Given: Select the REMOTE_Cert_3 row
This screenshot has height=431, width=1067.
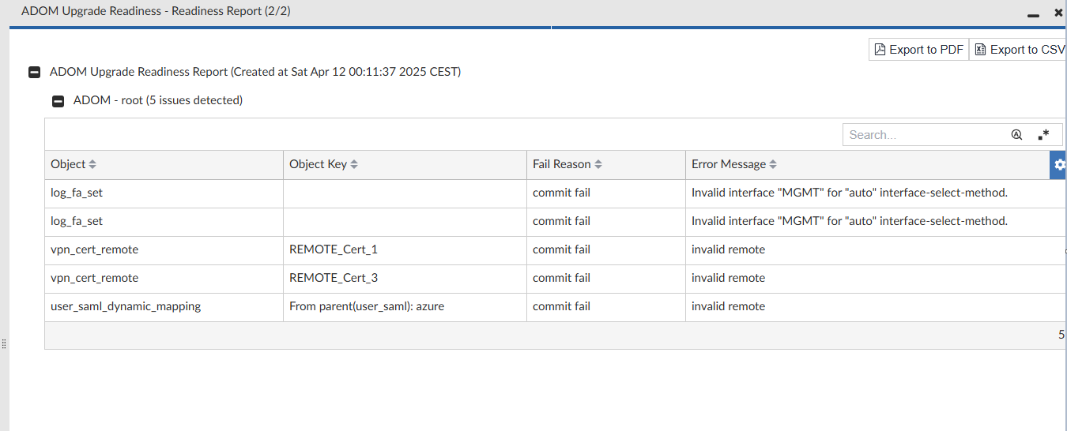Looking at the screenshot, I should (334, 278).
